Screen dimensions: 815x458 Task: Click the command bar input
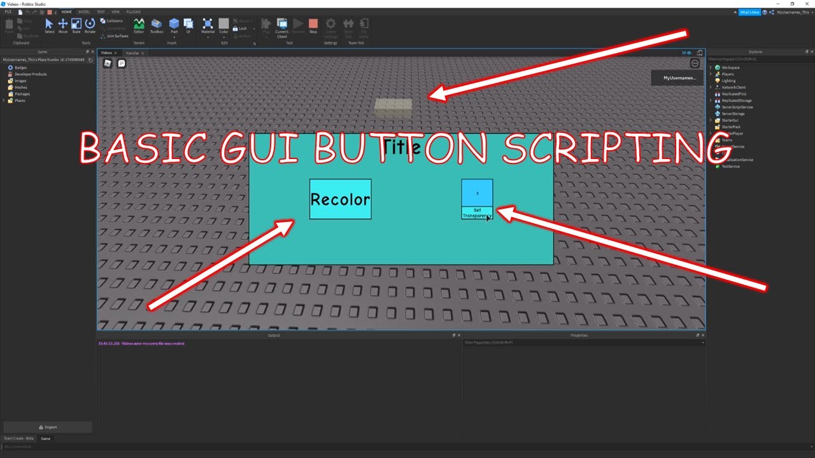click(407, 447)
